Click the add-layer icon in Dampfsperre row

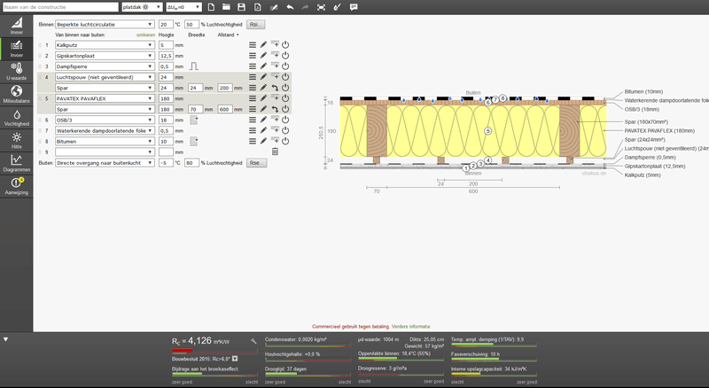(275, 66)
